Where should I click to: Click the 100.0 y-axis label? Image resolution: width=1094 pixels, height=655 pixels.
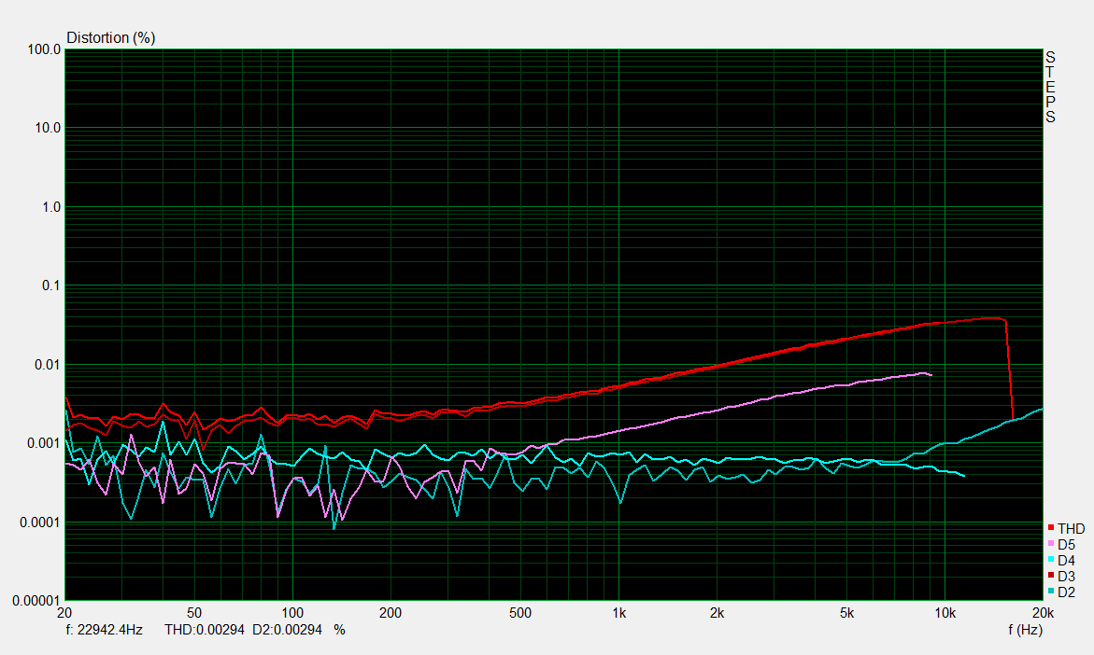pos(44,50)
